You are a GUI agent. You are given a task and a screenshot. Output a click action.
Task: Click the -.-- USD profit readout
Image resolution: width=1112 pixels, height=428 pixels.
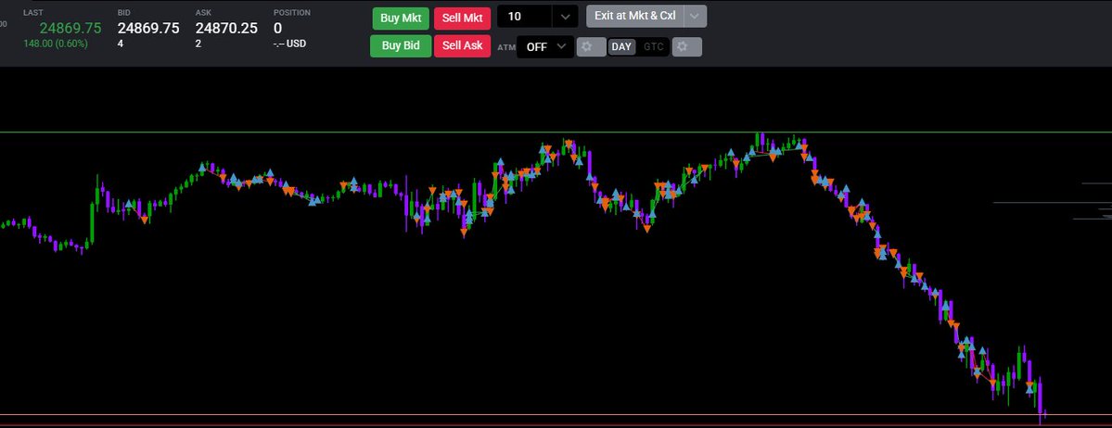[x=289, y=44]
